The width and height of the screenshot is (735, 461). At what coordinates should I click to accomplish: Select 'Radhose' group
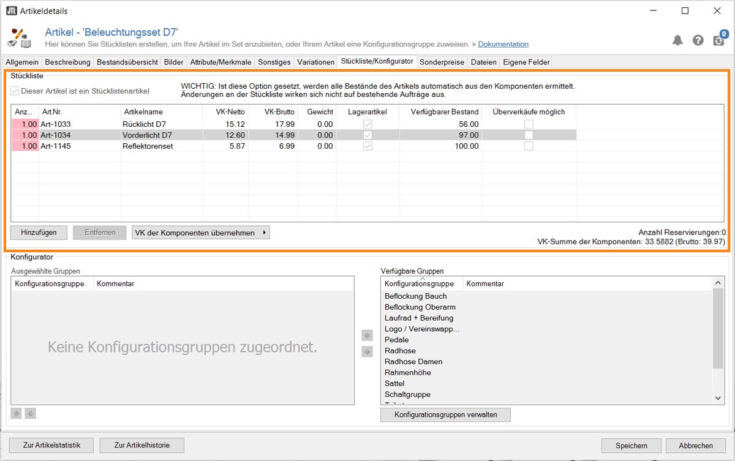point(400,351)
